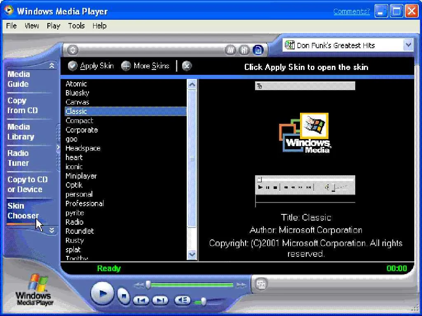Select the personal skin
The height and width of the screenshot is (316, 422).
pyautogui.click(x=125, y=194)
